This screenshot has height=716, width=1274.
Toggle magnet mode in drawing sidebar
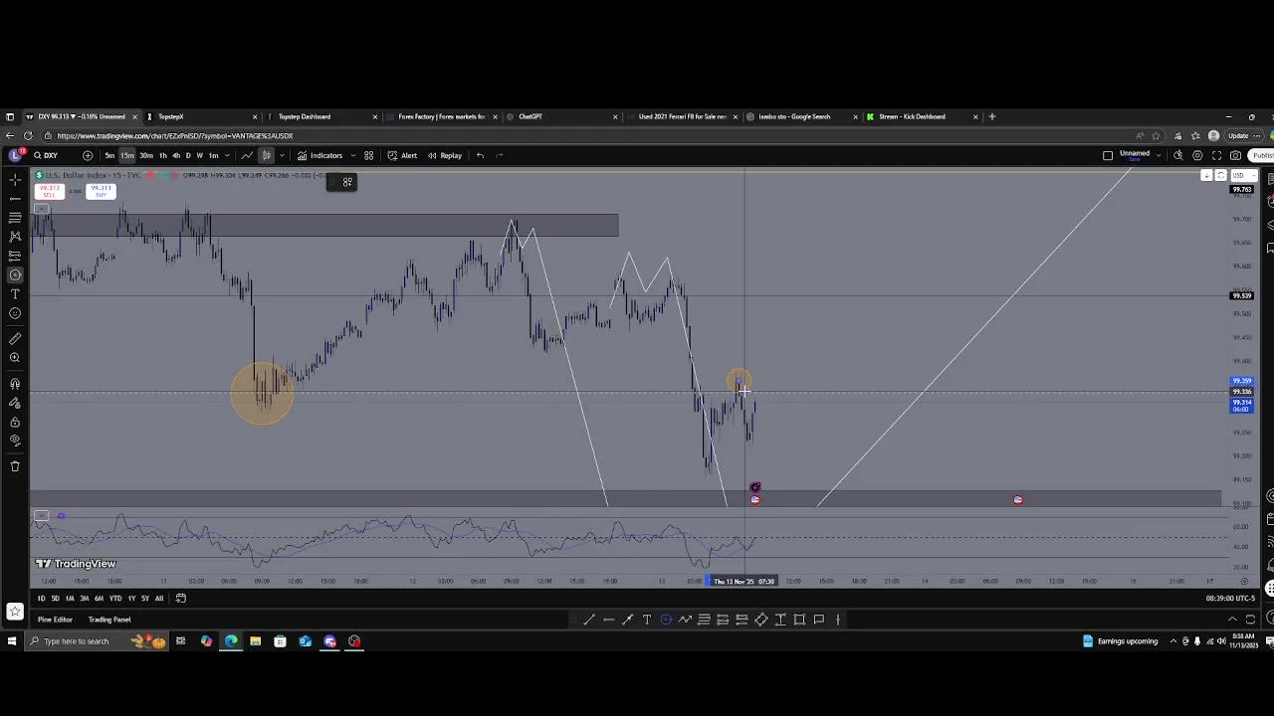(15, 384)
